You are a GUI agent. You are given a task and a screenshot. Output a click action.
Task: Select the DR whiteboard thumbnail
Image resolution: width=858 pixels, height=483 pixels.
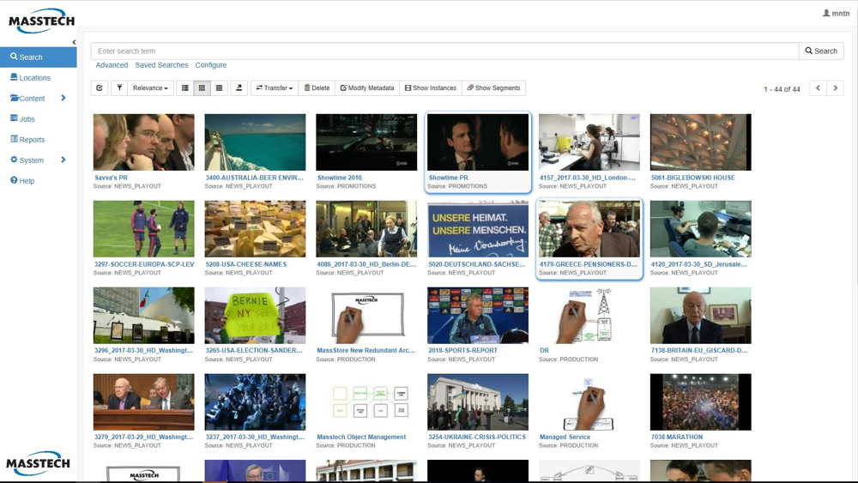(589, 315)
